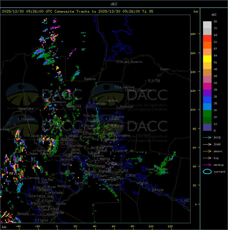Click the Manzano place label
Image resolution: width=228 pixels, height=230 pixels.
pyautogui.click(x=23, y=214)
